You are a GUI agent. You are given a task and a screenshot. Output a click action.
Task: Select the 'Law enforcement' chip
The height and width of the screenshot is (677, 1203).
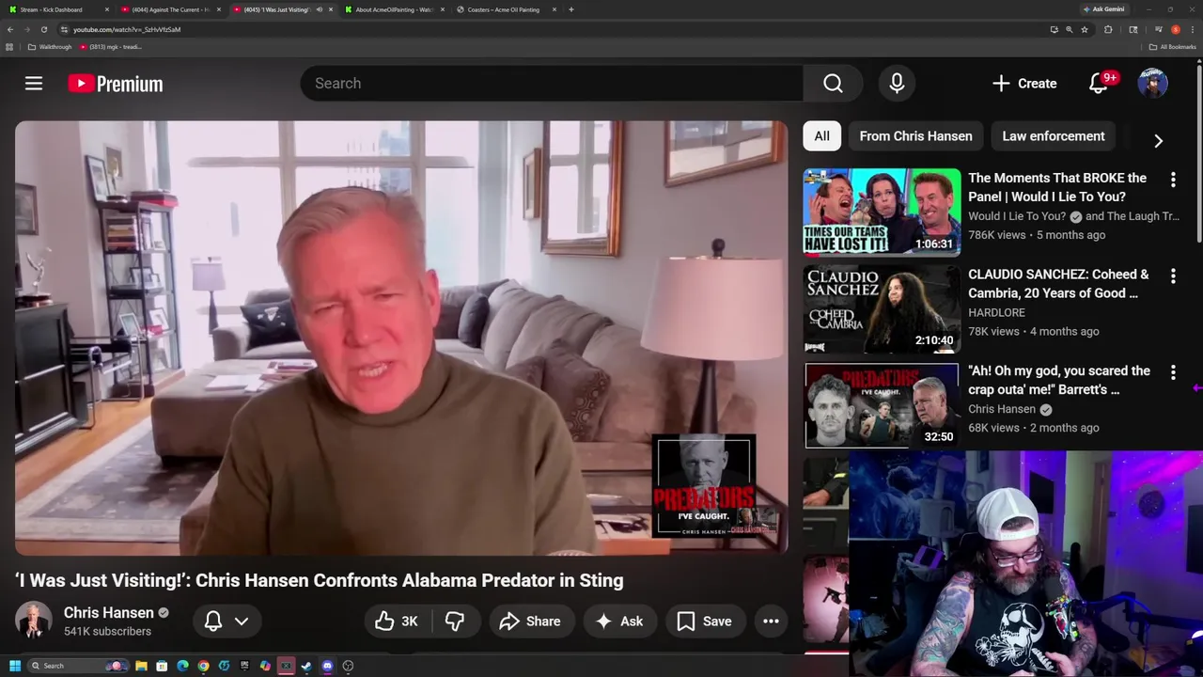coord(1054,136)
